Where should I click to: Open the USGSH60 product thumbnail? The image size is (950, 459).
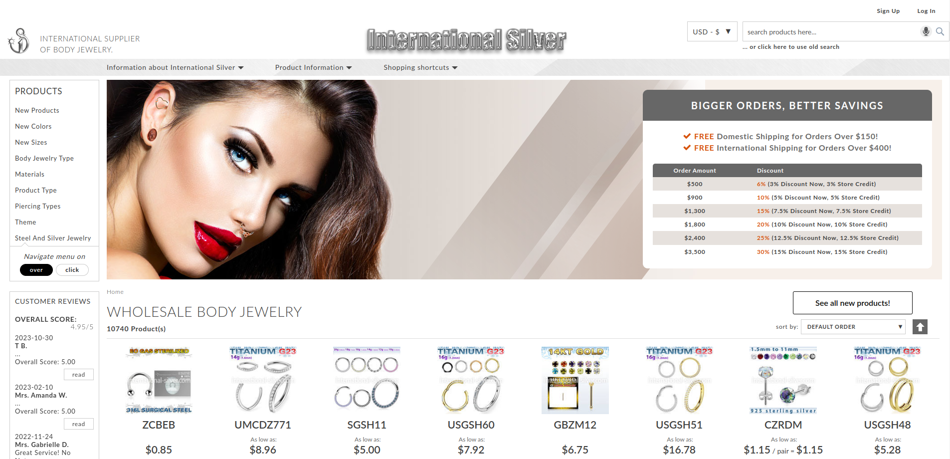(x=471, y=380)
